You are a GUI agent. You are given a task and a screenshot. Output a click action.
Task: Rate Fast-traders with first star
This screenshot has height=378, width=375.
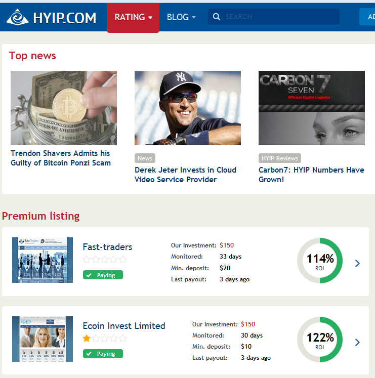click(87, 260)
